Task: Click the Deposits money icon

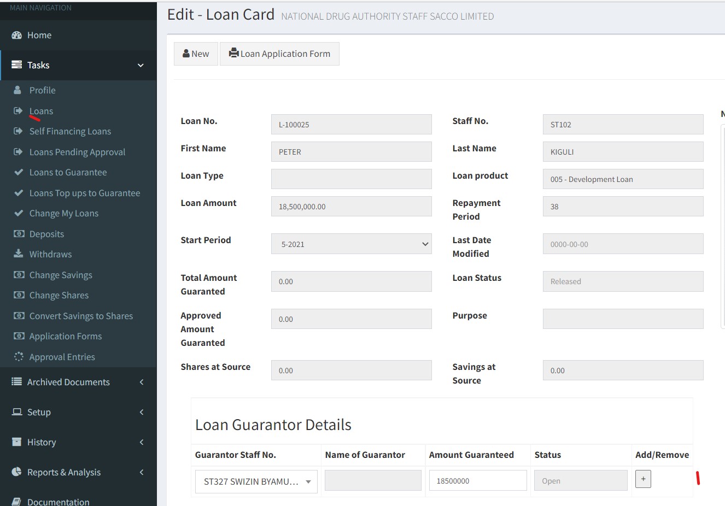Action: [19, 234]
